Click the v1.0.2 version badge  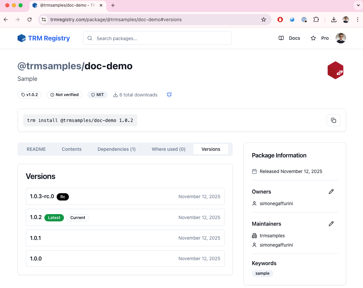pos(29,95)
